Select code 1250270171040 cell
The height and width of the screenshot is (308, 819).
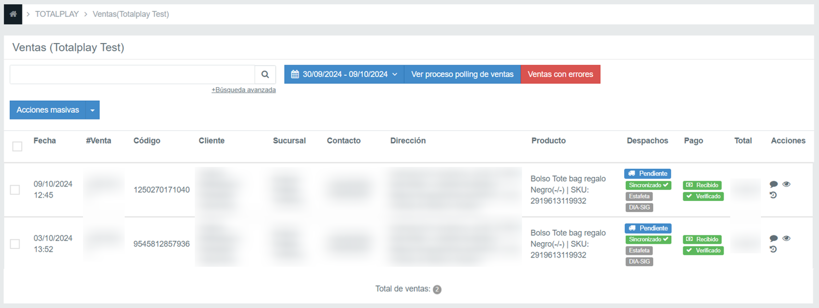pos(161,190)
